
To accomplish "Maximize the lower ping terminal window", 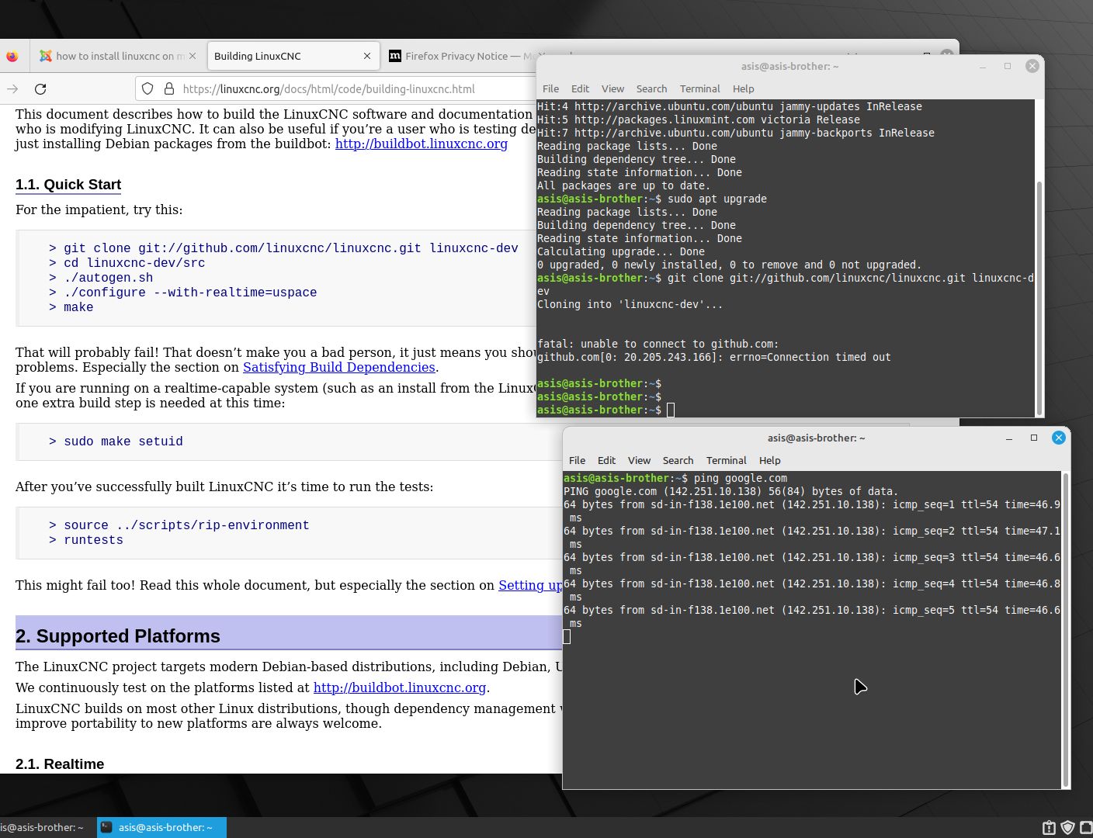I will point(1034,438).
